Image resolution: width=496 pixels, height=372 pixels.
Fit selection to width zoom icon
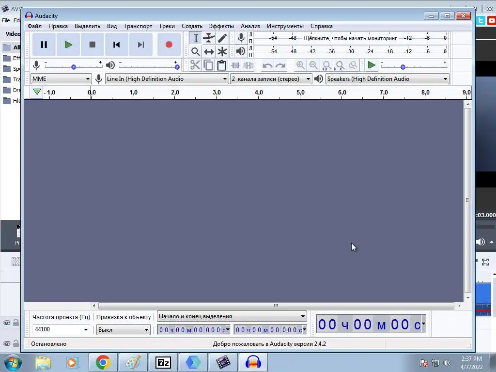(x=326, y=65)
